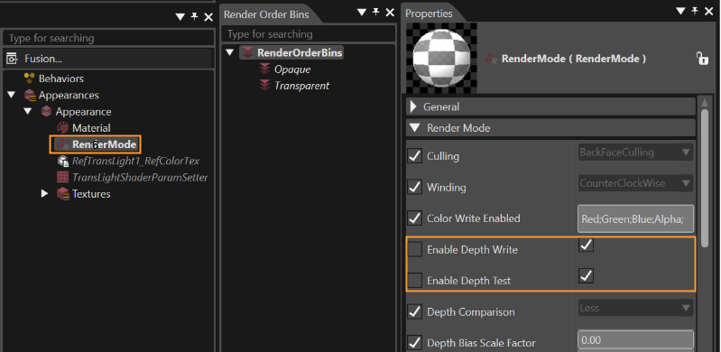Image resolution: width=721 pixels, height=352 pixels.
Task: Click the Properties vertical scrollbar thumb
Action: [704, 179]
